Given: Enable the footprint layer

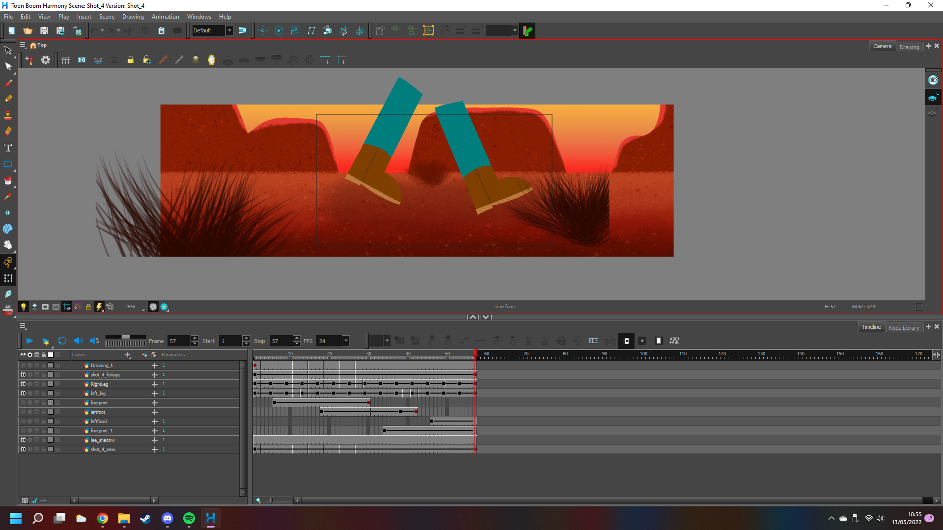Looking at the screenshot, I should point(23,402).
